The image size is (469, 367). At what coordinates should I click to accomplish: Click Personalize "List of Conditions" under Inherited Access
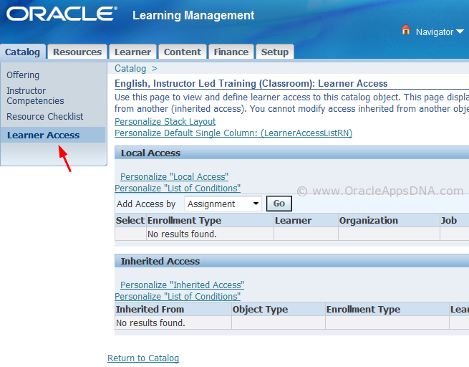pos(178,296)
